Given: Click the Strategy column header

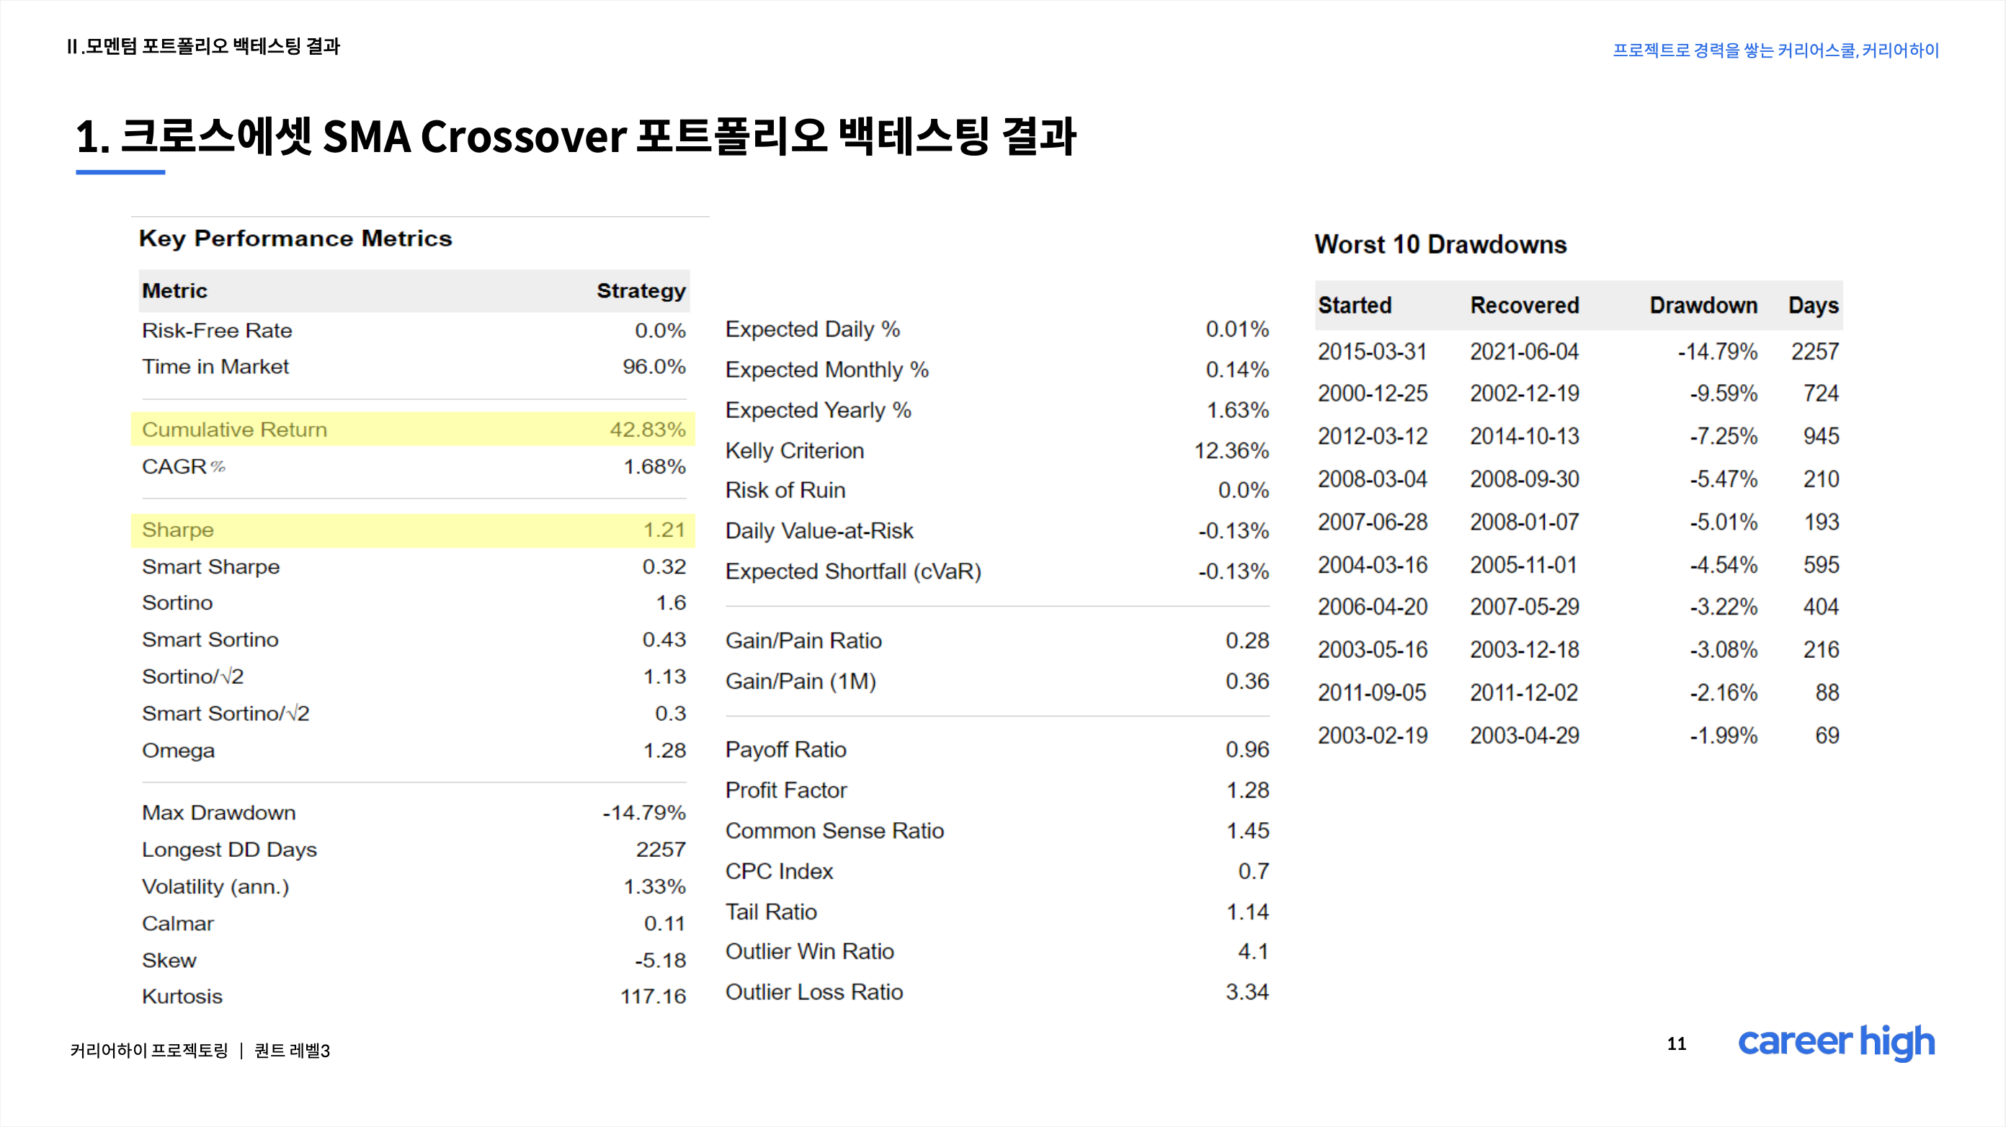Looking at the screenshot, I should click(x=641, y=290).
